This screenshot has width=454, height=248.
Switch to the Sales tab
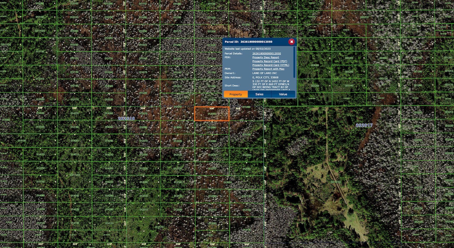259,94
